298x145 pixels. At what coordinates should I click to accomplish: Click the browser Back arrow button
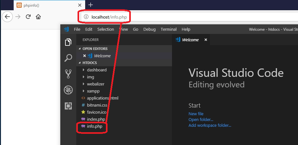[7, 17]
